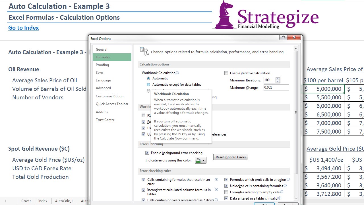Click the info icon for formulas resulting in error
The width and height of the screenshot is (364, 205).
[216, 180]
